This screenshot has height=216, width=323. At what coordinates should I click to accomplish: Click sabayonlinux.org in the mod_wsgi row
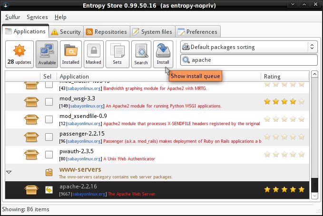(x=87, y=106)
